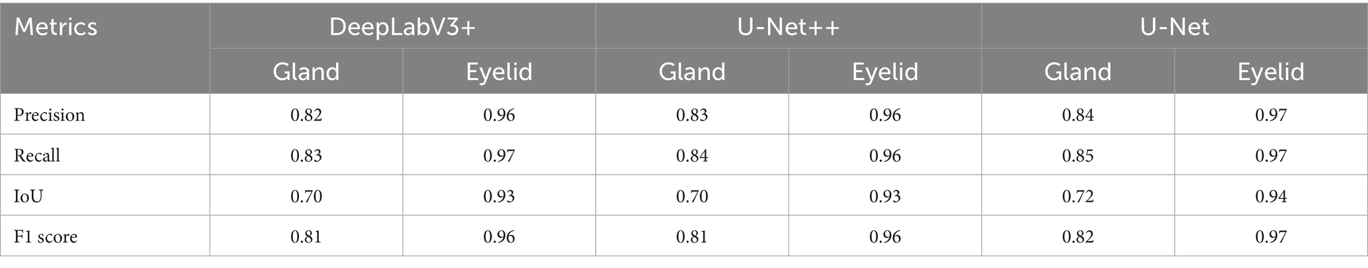Select the Recall row label

click(37, 156)
